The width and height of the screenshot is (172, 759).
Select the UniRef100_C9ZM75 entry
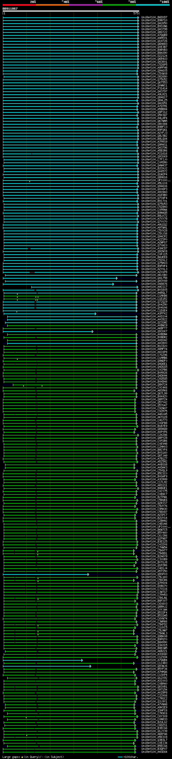(x=154, y=412)
